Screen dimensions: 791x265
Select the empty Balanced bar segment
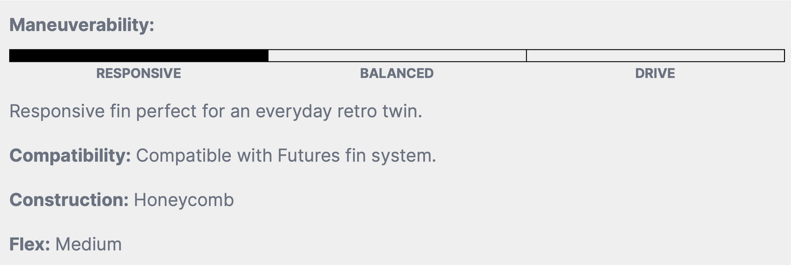point(397,55)
